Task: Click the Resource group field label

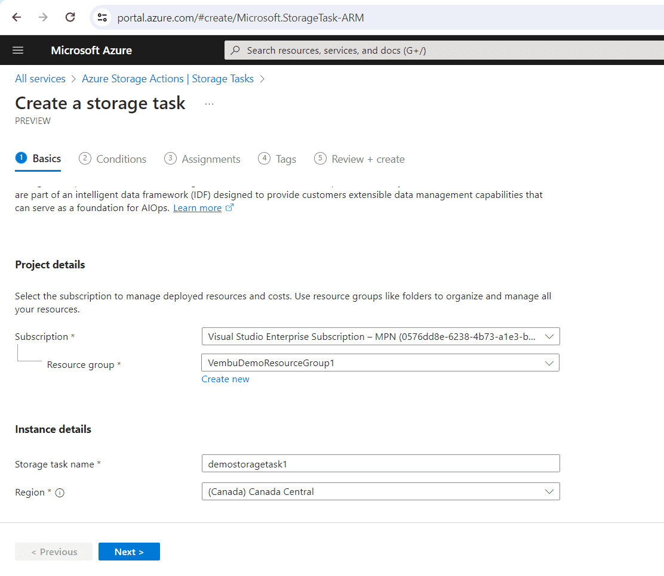Action: [x=81, y=364]
